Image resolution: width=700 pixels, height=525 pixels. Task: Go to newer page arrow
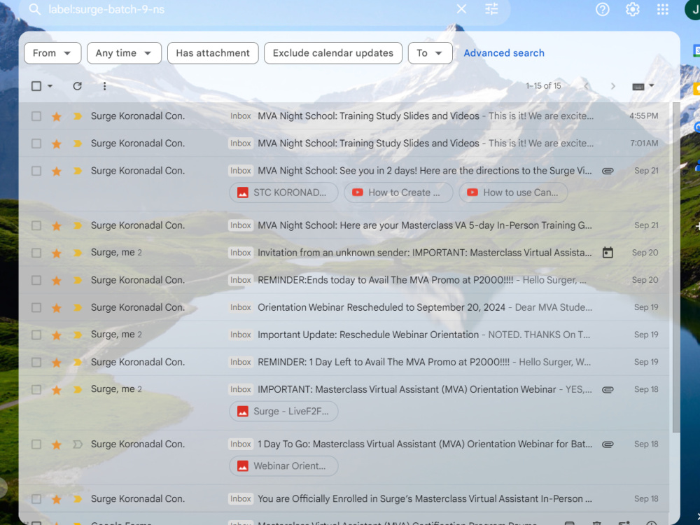pos(587,85)
